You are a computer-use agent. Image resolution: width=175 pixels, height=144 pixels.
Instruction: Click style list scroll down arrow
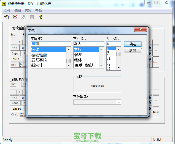(101, 66)
